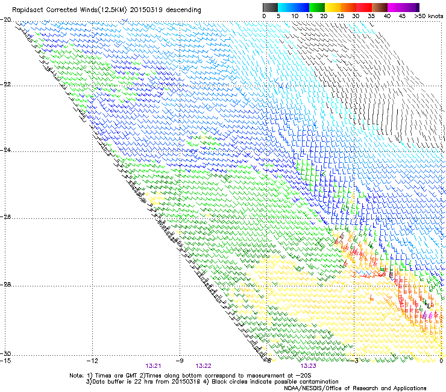Click the -24 latitude axis label
This screenshot has height=392, width=446.
(5, 150)
